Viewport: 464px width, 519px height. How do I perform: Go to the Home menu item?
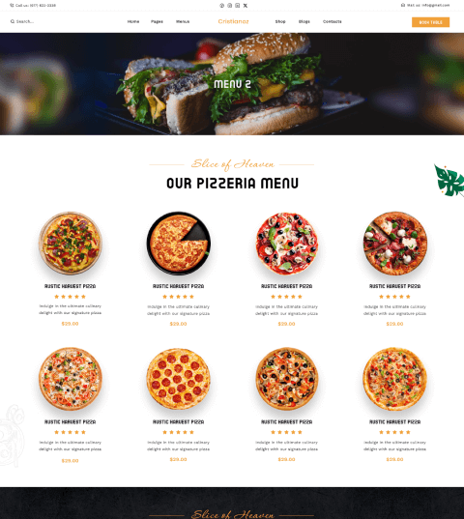133,21
